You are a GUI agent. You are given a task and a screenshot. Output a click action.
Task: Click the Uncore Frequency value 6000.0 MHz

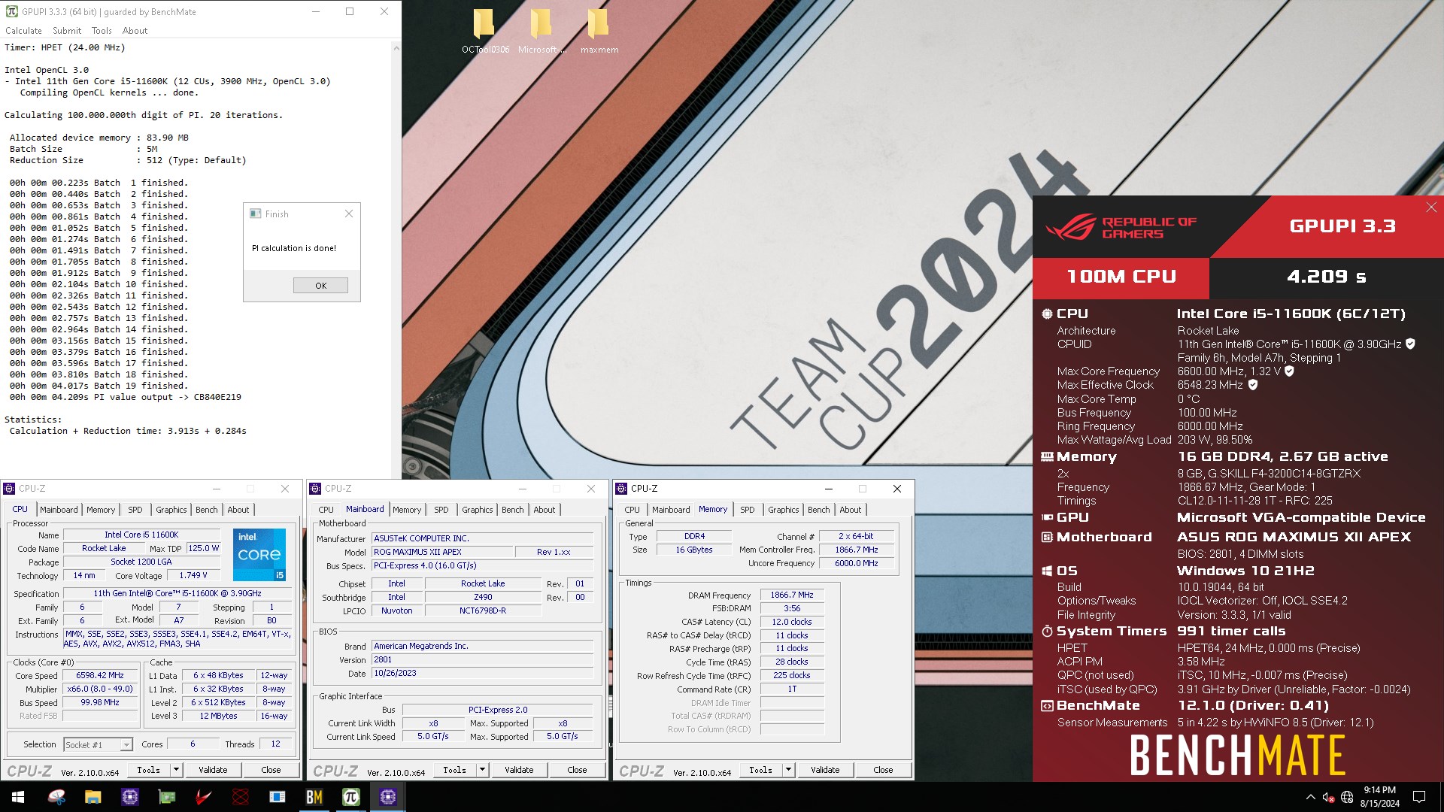pyautogui.click(x=856, y=563)
